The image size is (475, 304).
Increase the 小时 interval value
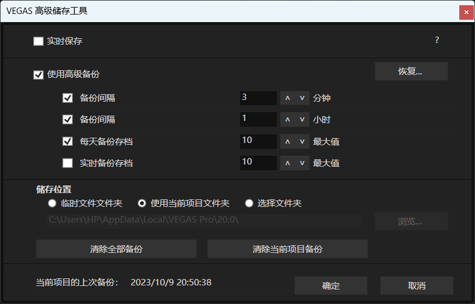click(x=287, y=119)
